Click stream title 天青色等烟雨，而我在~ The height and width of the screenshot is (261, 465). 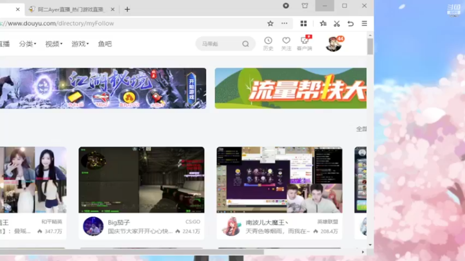pos(278,231)
